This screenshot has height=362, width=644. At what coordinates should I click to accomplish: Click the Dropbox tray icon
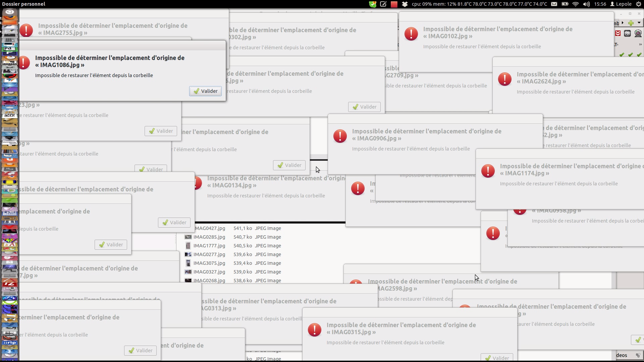click(x=405, y=4)
